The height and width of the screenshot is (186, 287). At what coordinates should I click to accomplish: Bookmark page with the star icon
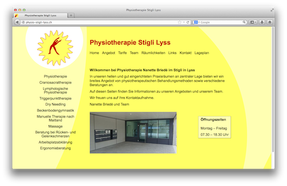[179, 22]
